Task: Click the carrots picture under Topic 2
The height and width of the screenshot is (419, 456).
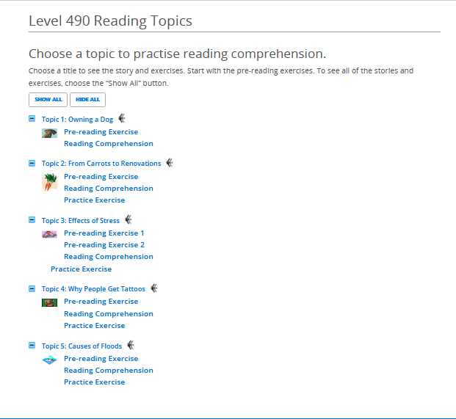Action: [49, 182]
